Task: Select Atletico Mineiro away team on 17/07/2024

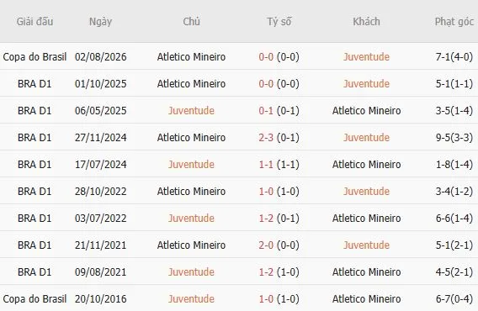Action: click(x=366, y=165)
